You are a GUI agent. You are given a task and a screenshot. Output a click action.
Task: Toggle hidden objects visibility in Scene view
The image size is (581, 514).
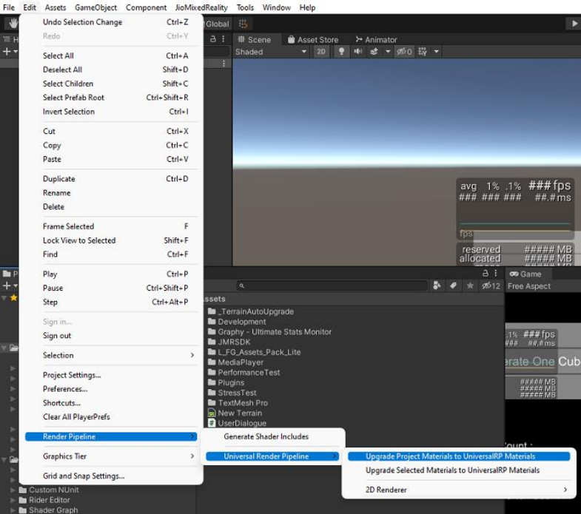coord(404,52)
